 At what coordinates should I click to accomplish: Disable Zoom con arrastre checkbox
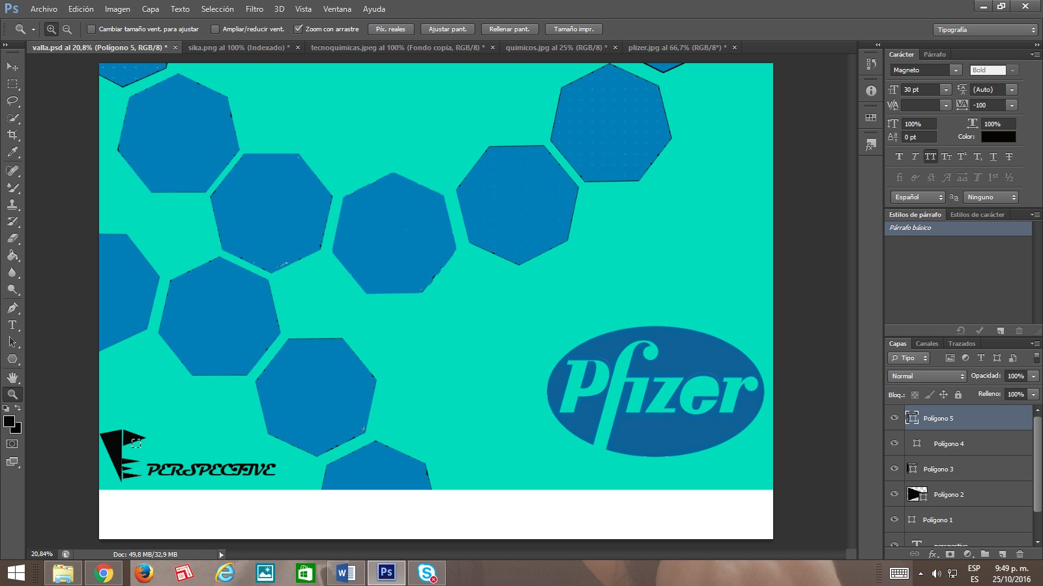tap(299, 29)
